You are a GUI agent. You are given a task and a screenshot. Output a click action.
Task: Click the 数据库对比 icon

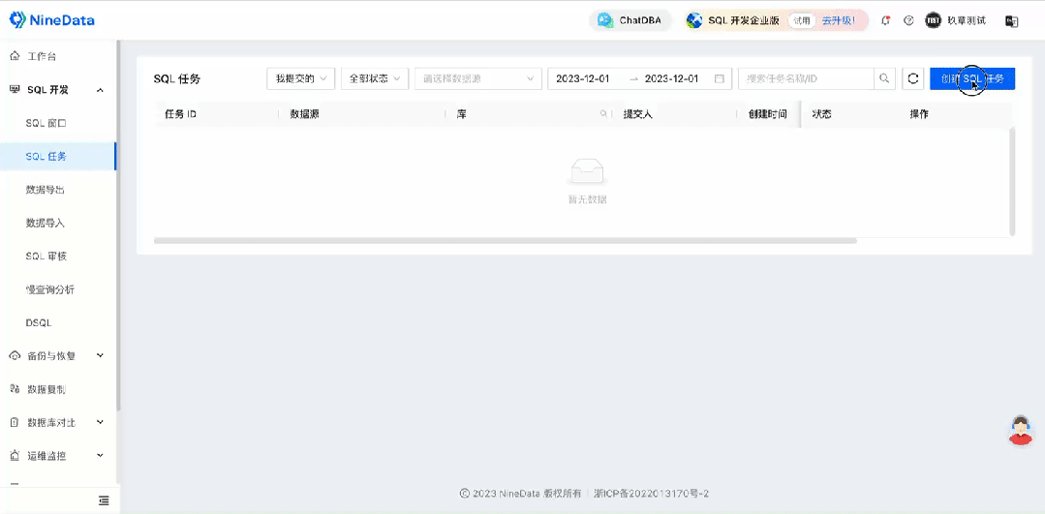tap(15, 422)
